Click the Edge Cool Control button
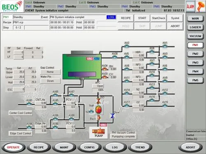Viewport: 206px width, 154px height. click(x=21, y=133)
